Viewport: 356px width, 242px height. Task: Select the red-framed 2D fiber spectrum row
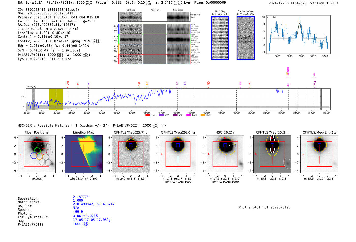(154, 59)
